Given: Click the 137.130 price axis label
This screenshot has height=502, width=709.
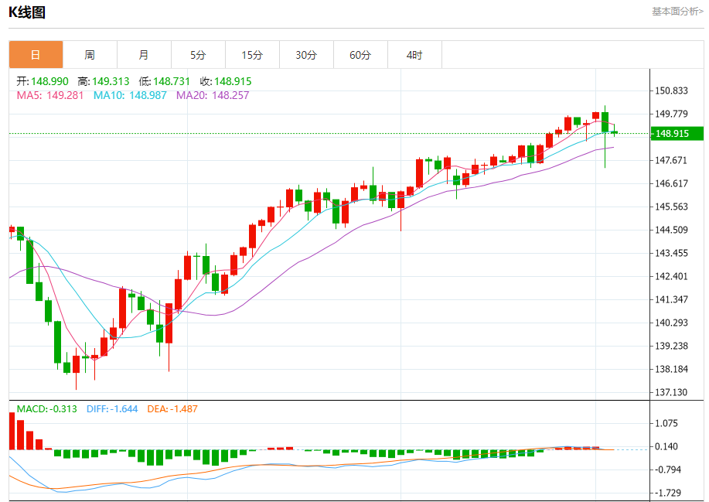Looking at the screenshot, I should click(671, 392).
